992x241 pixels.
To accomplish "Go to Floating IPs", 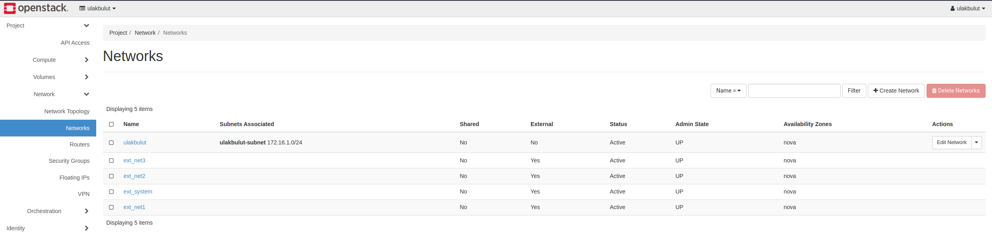I will (74, 178).
